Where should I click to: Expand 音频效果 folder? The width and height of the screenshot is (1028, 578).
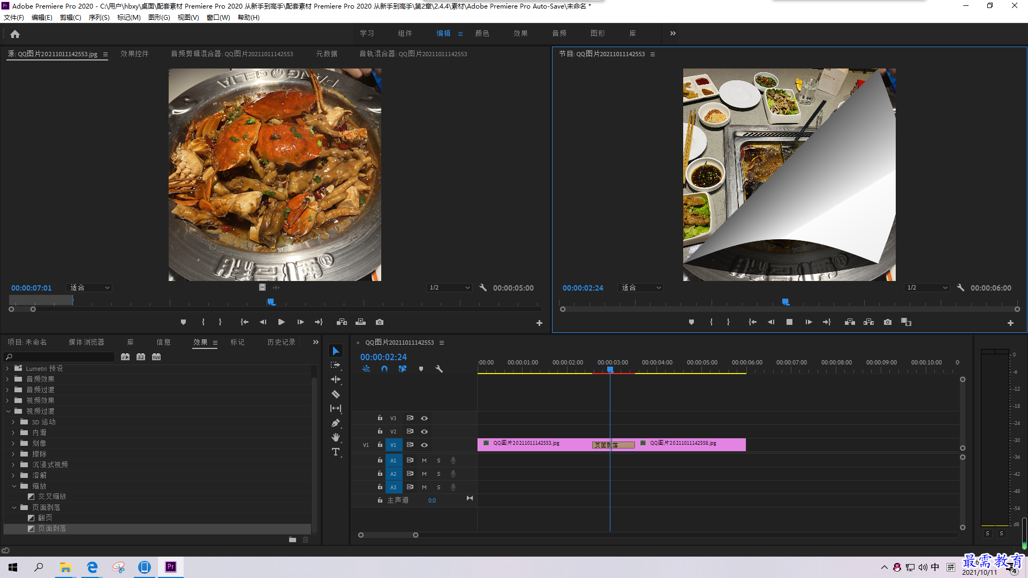(x=7, y=379)
